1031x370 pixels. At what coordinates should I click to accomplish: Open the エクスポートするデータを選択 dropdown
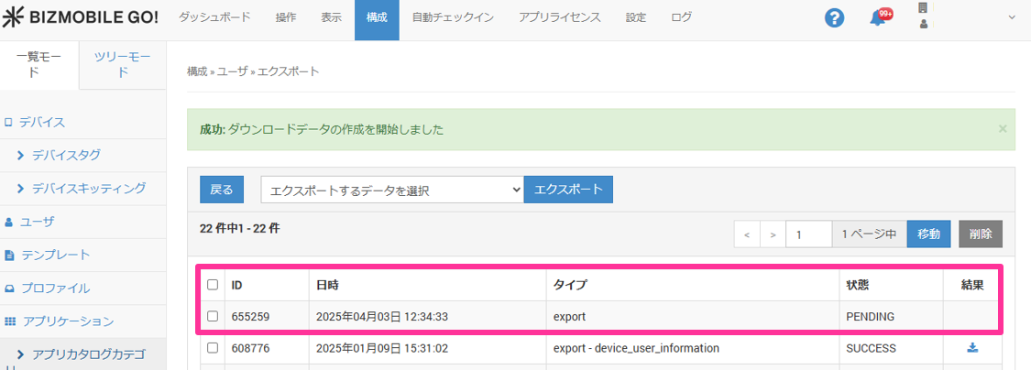coord(391,190)
